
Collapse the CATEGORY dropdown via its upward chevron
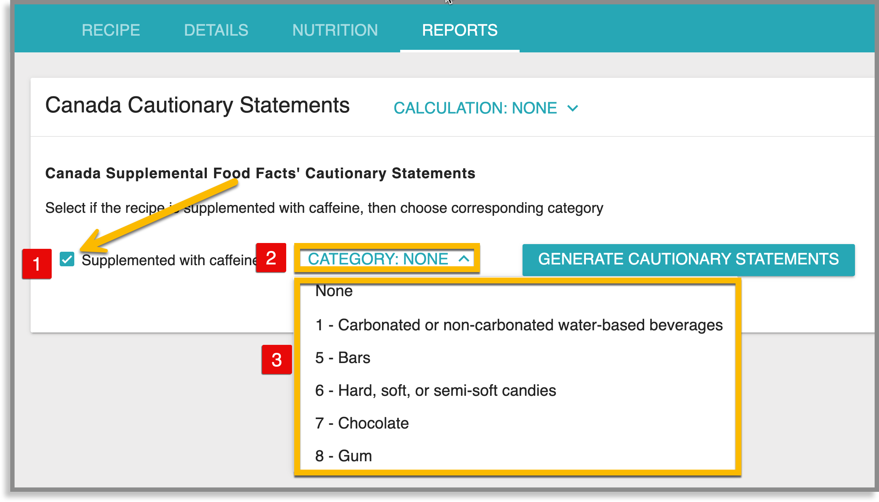pyautogui.click(x=464, y=259)
